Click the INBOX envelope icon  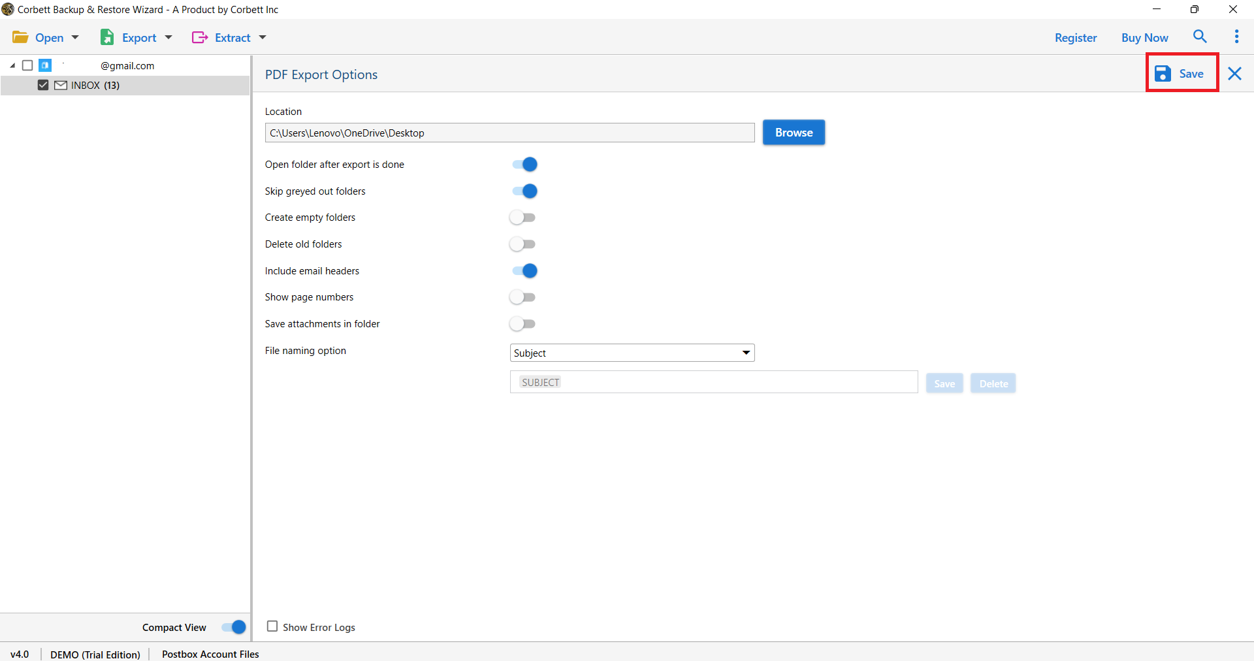61,85
